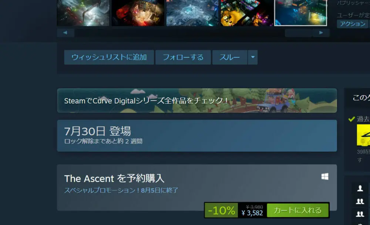Click the single-player person icon
Image resolution: width=370 pixels, height=225 pixels.
pos(360,188)
